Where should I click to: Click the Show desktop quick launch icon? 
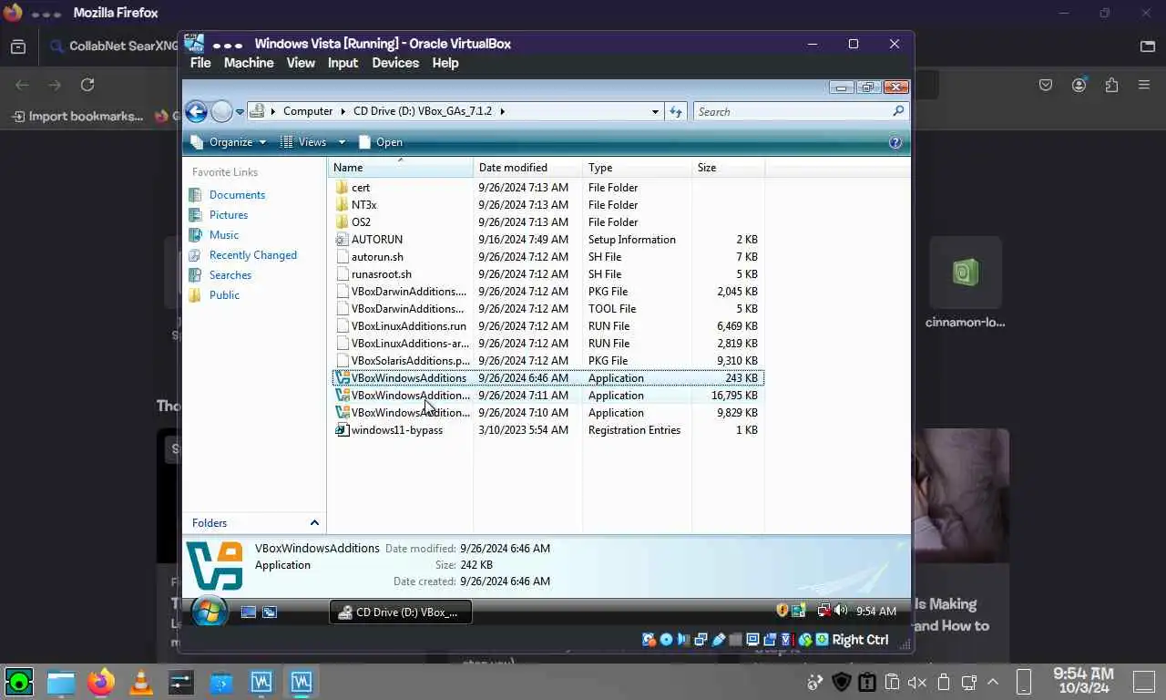click(x=248, y=612)
